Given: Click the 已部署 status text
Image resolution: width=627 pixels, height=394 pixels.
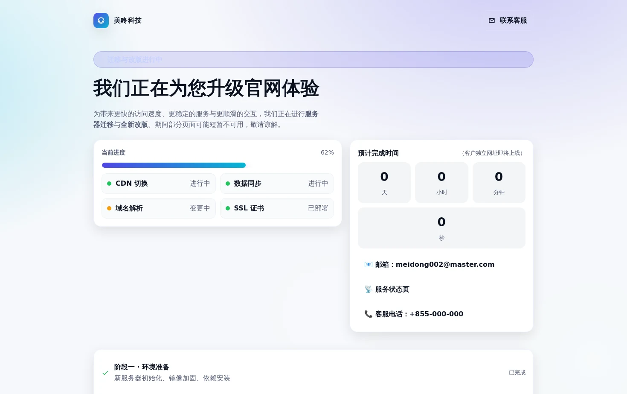Looking at the screenshot, I should point(318,208).
